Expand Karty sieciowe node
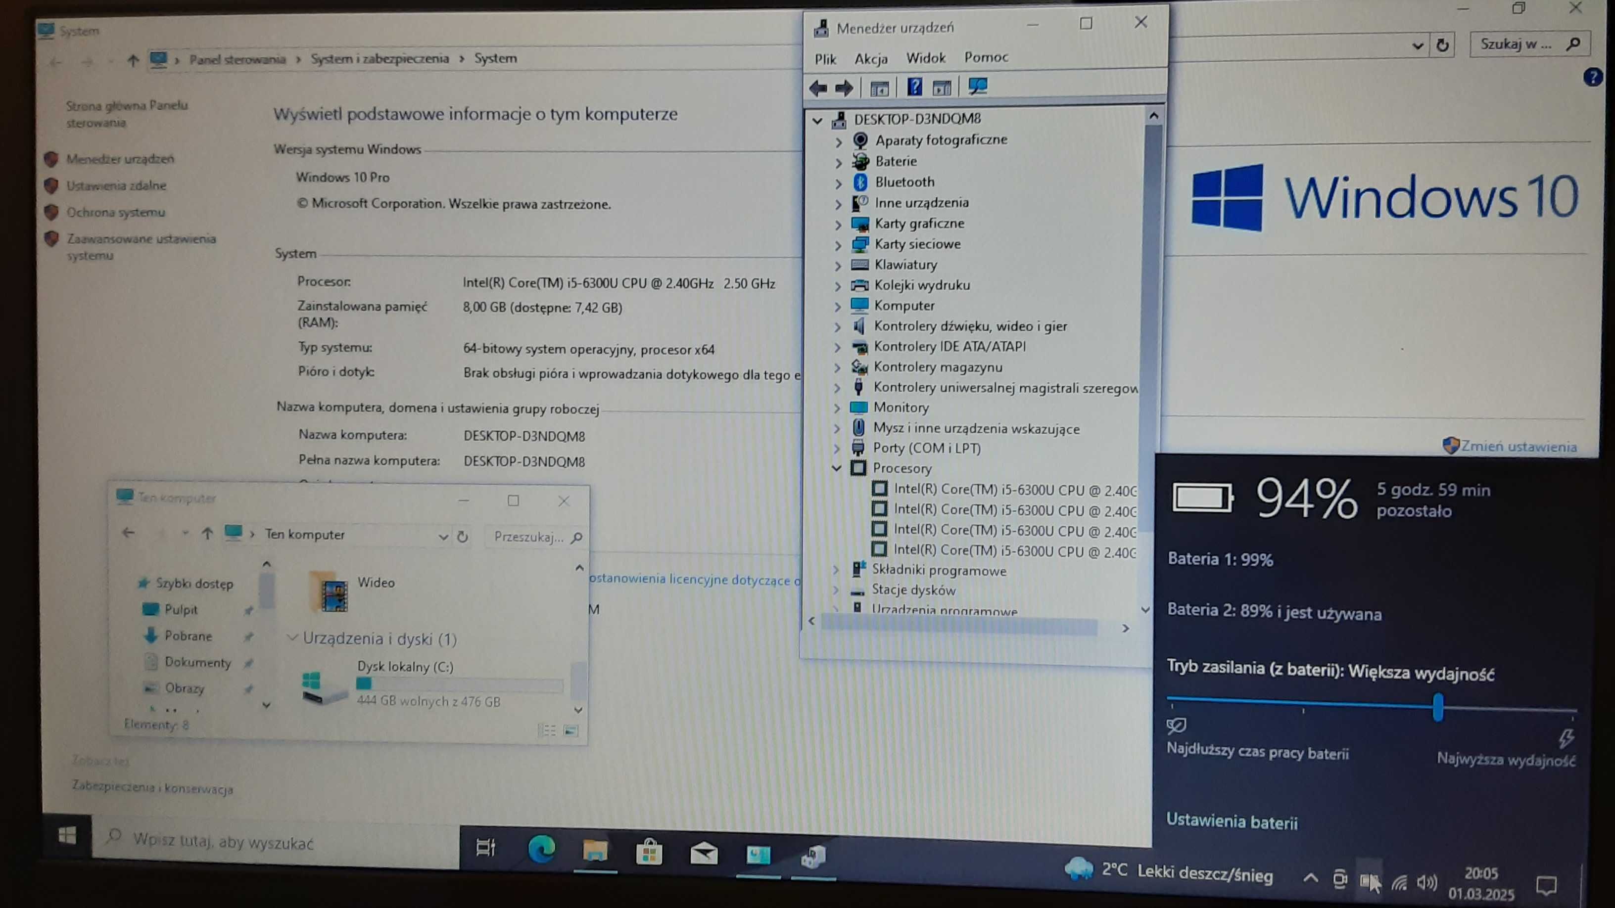The height and width of the screenshot is (908, 1615). (838, 246)
